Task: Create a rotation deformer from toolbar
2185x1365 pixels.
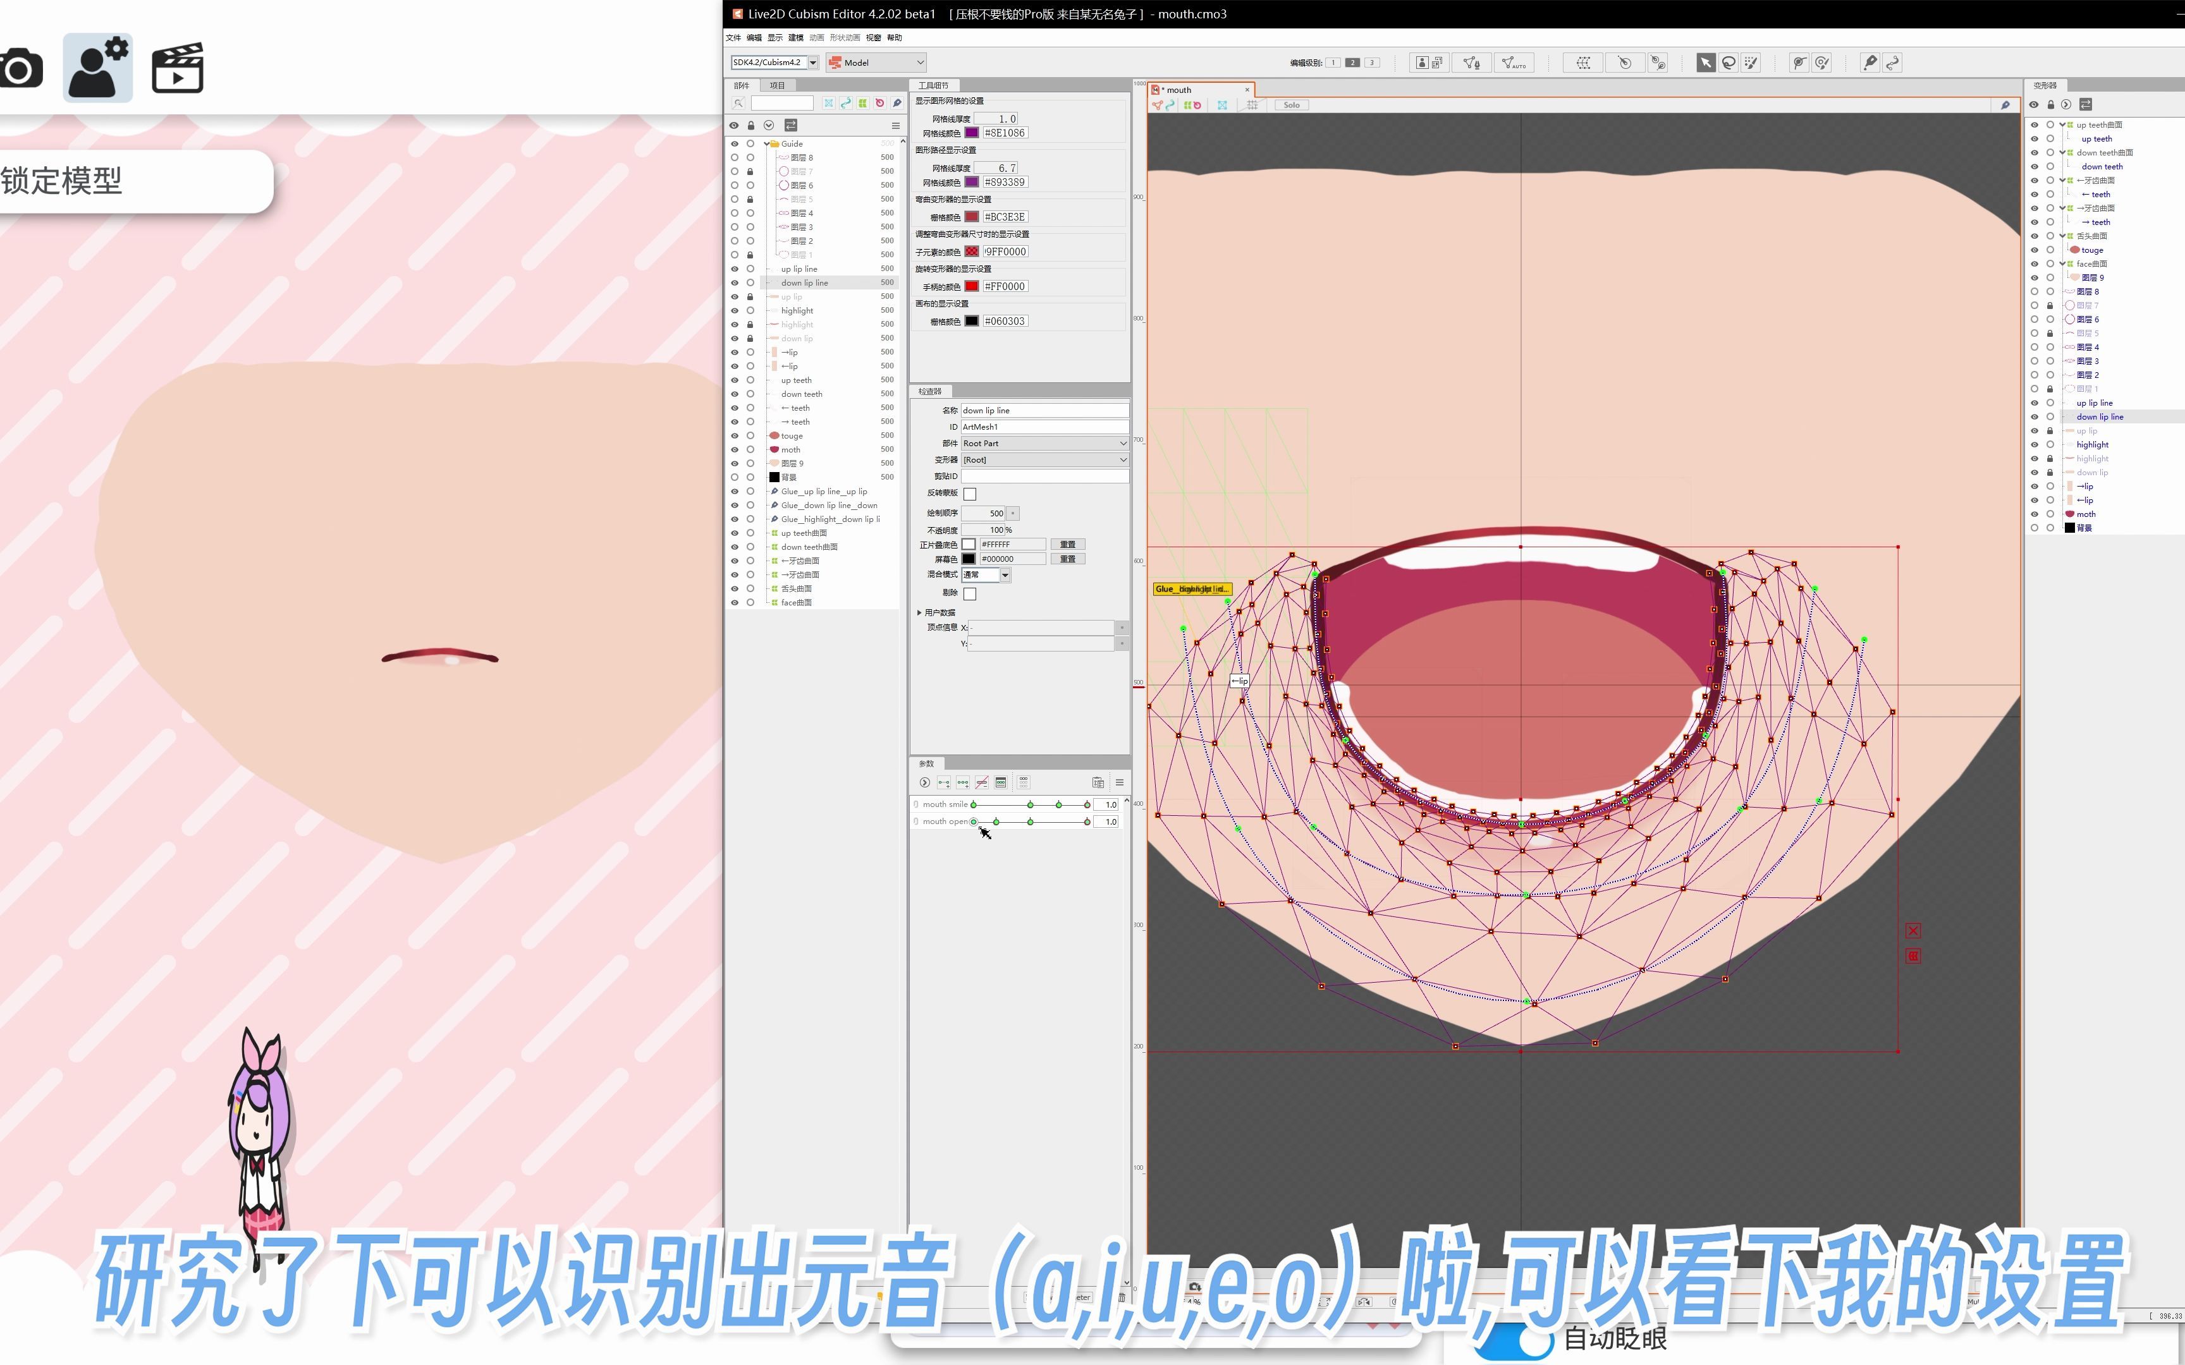Action: (1624, 63)
